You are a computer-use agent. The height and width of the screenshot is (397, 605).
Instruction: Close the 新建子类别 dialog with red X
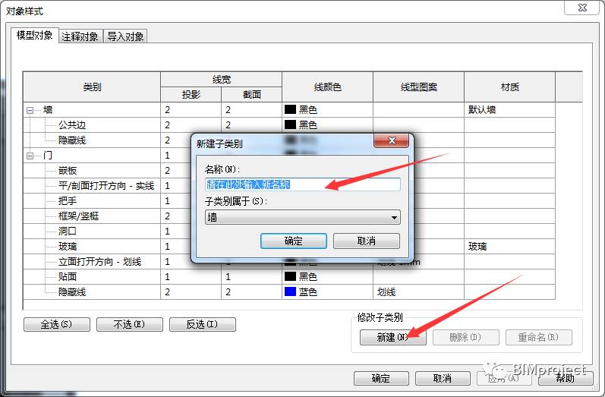pyautogui.click(x=391, y=140)
